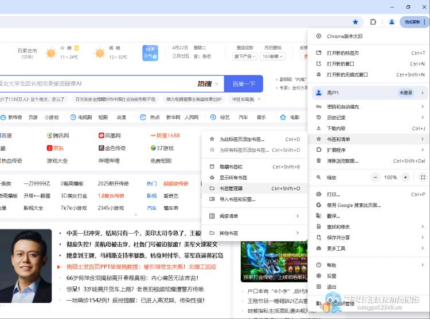Click '石家庄市' city weather label

27,50
